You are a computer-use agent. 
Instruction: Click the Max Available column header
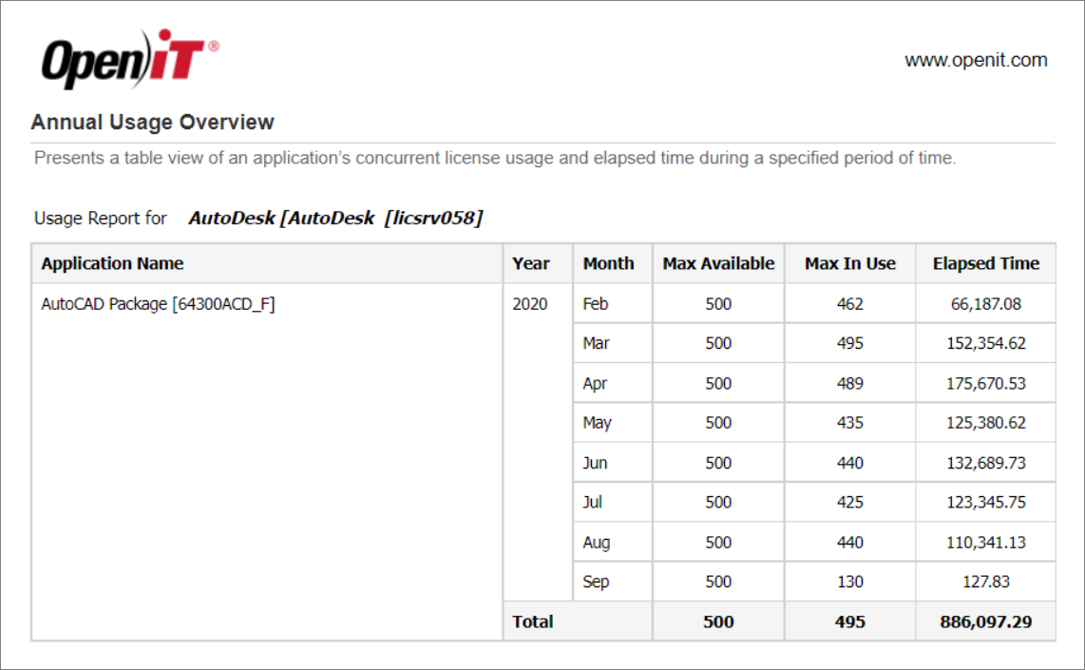tap(718, 263)
